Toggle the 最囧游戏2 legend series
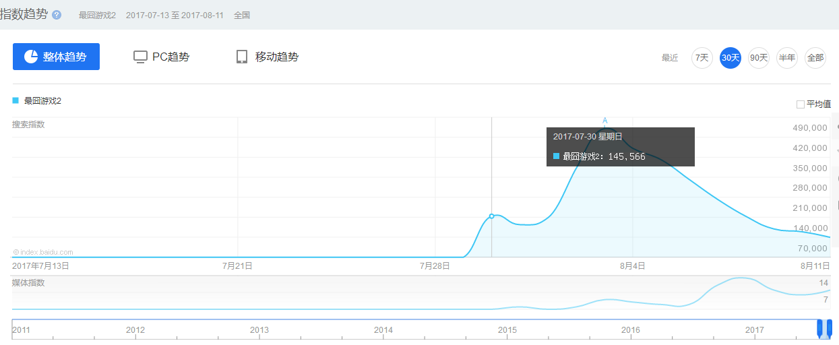839x345 pixels. point(37,100)
